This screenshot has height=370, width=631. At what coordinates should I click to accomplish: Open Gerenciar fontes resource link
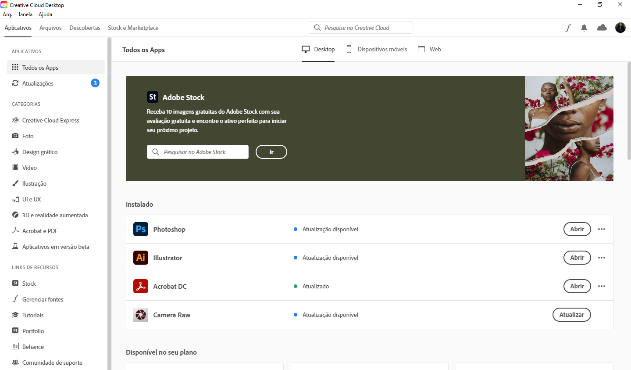[x=43, y=299]
